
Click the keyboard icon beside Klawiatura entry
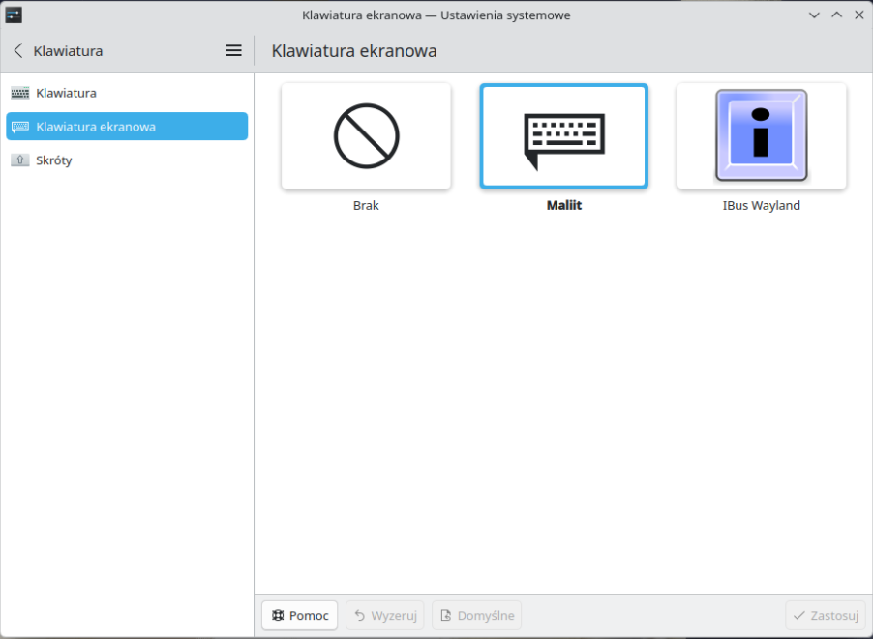tap(20, 93)
